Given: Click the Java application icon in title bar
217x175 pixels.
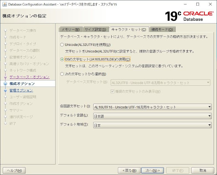Looking at the screenshot, I should pos(4,4).
